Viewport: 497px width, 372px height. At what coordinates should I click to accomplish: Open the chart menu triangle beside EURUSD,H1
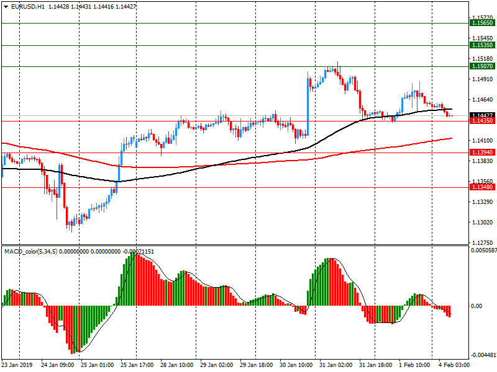click(6, 6)
